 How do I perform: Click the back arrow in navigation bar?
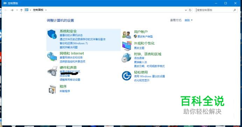6,10
